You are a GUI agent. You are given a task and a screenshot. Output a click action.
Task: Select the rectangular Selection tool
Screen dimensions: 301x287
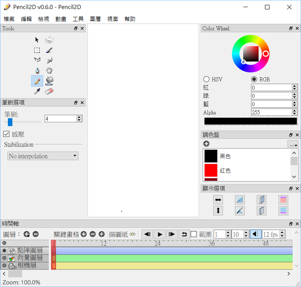pyautogui.click(x=37, y=50)
